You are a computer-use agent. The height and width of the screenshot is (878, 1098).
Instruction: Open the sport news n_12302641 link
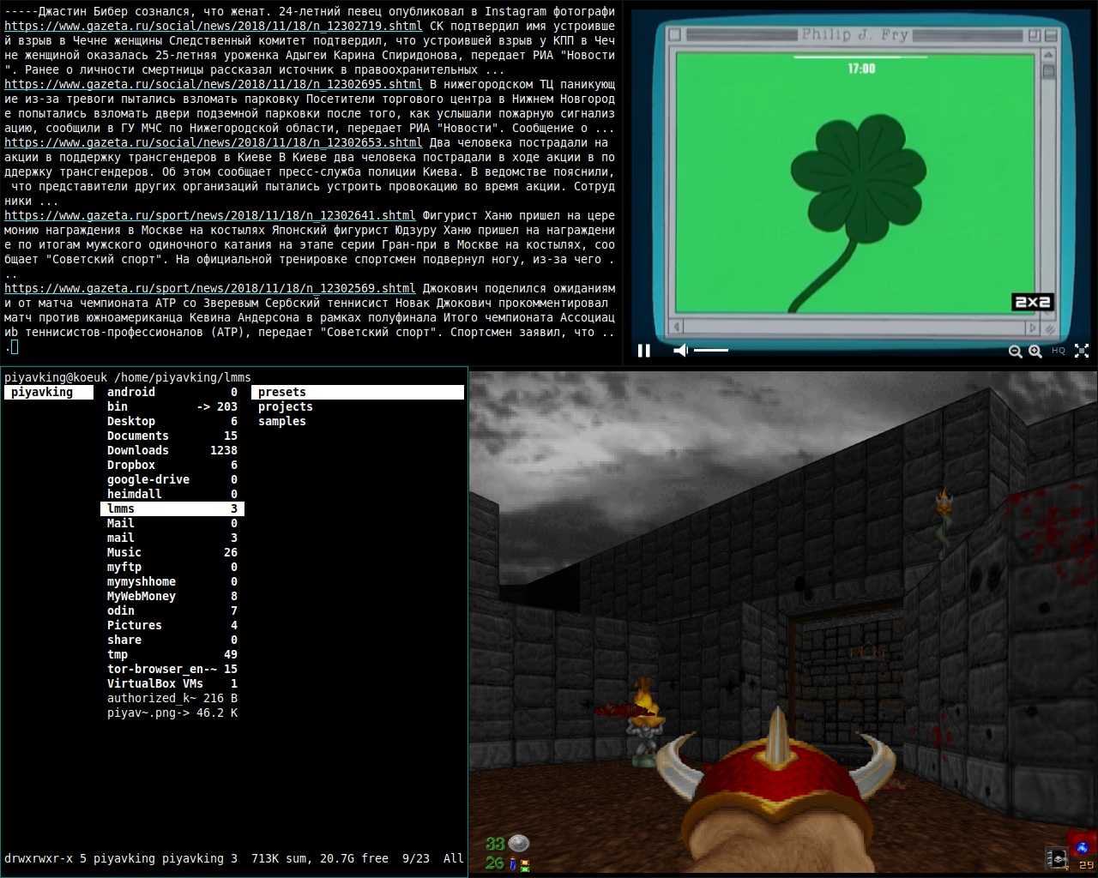point(209,216)
